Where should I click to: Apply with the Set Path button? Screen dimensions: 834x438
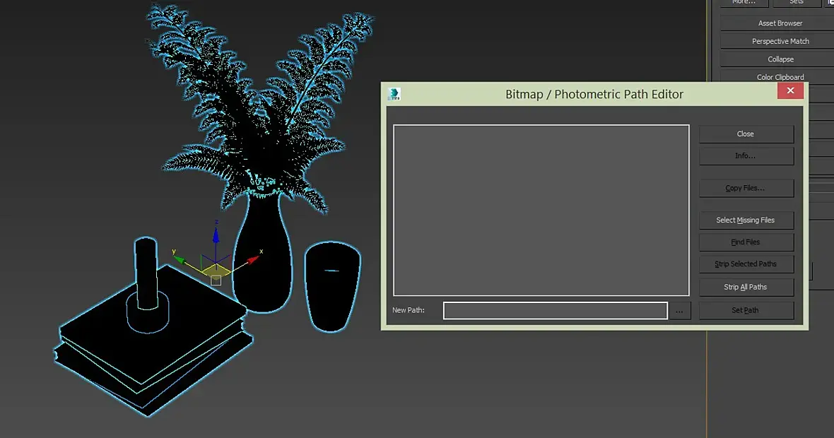[x=746, y=310]
